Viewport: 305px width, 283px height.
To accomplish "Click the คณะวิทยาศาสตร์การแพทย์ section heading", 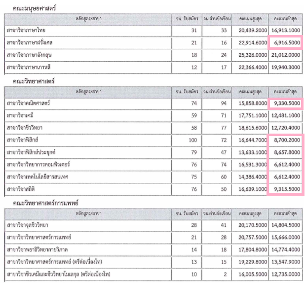I will pos(46,203).
